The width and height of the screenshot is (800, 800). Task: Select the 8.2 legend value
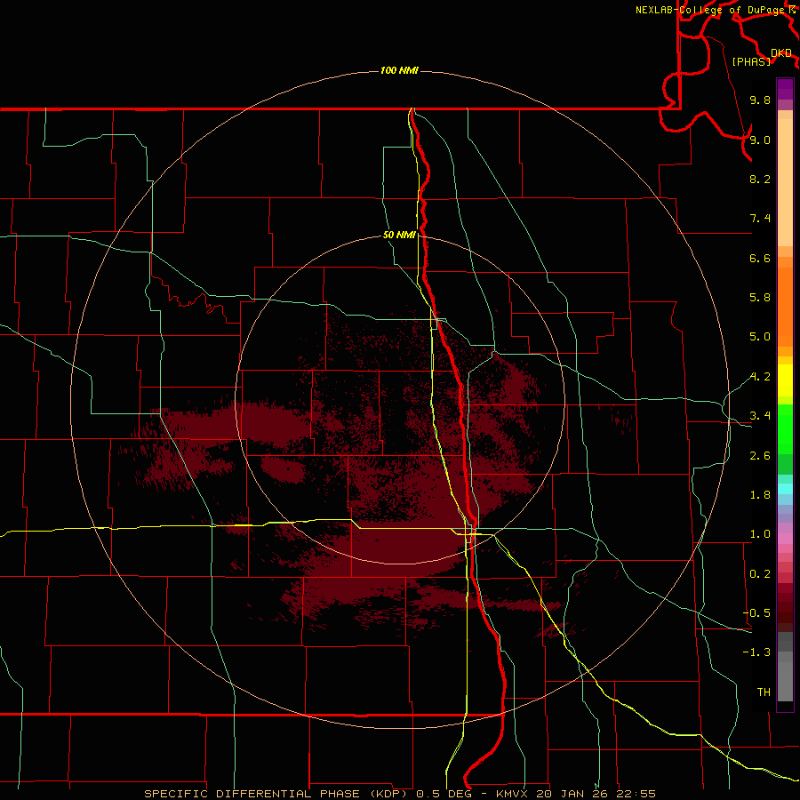tap(760, 179)
